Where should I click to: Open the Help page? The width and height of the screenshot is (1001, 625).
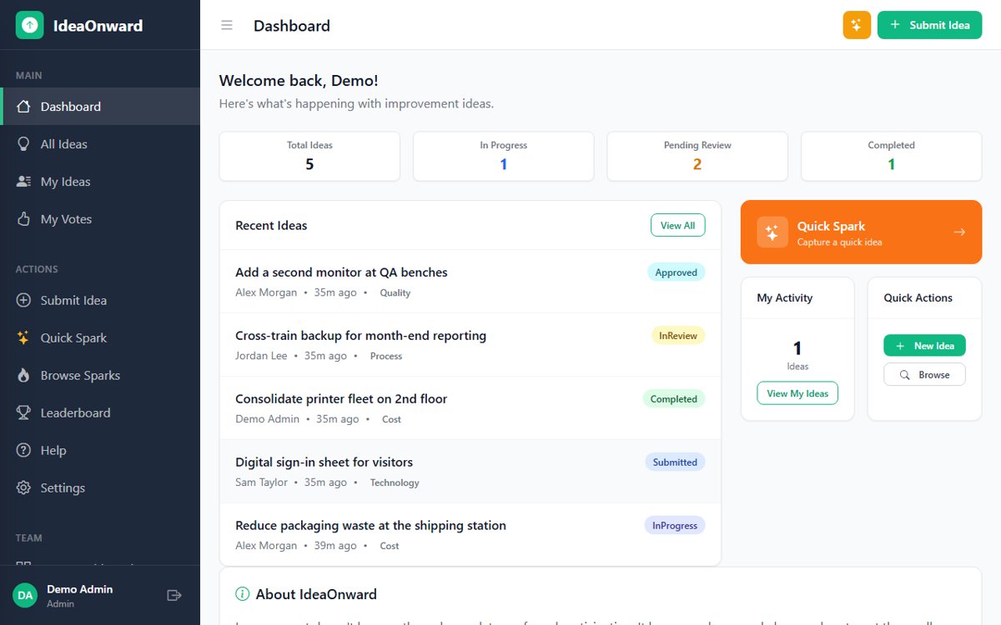[x=100, y=450]
